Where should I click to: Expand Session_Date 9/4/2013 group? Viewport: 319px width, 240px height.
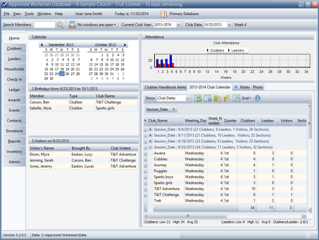tap(151, 129)
